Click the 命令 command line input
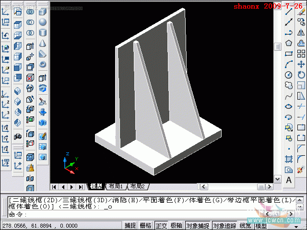This screenshot has height=230, width=307. 152,214
